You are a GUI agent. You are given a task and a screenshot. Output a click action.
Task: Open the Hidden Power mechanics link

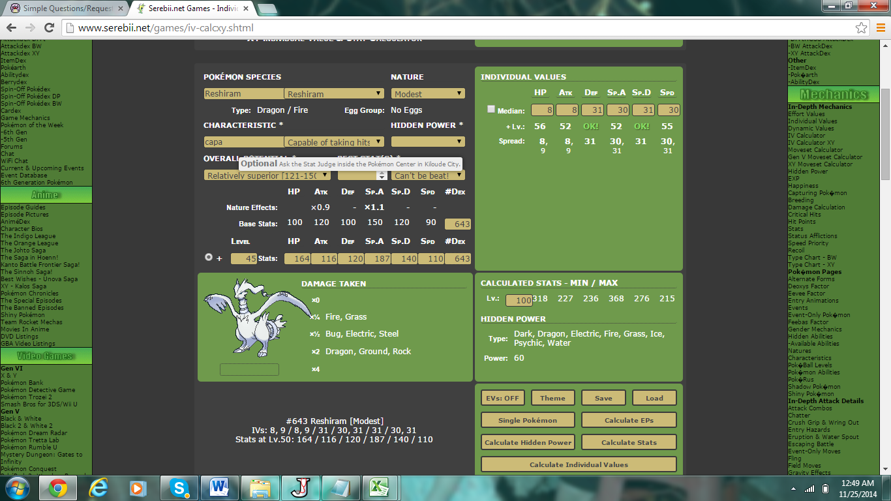[808, 172]
